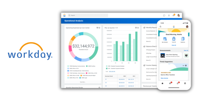Image resolution: width=199 pixels, height=102 pixels.
Task: Click the Income Statement section icon
Action: click(144, 65)
